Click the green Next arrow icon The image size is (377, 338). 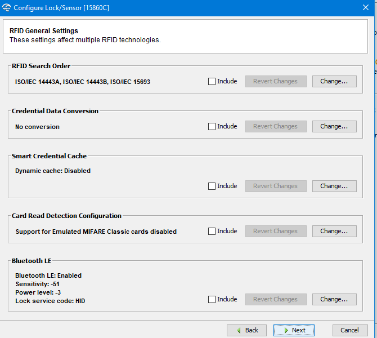pyautogui.click(x=286, y=330)
